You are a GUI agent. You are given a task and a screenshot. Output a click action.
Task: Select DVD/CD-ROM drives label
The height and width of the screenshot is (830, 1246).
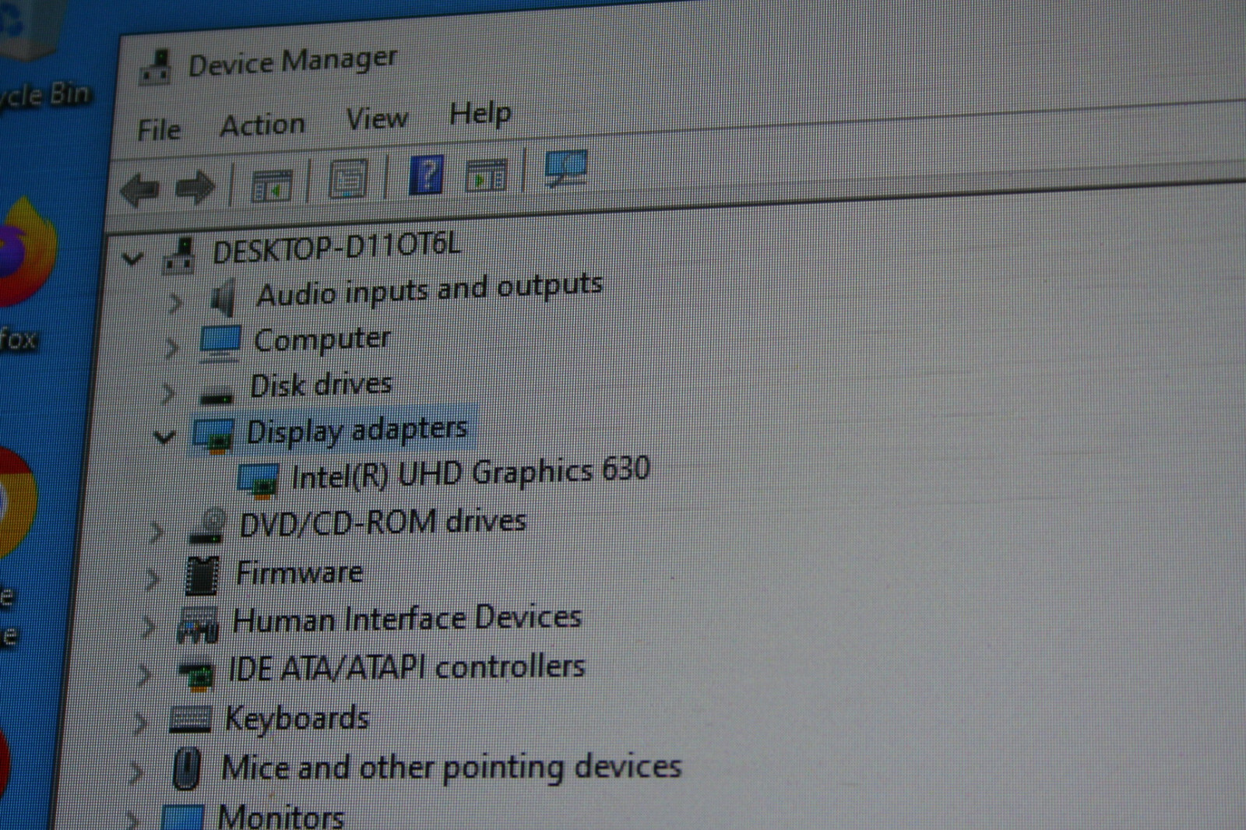382,522
